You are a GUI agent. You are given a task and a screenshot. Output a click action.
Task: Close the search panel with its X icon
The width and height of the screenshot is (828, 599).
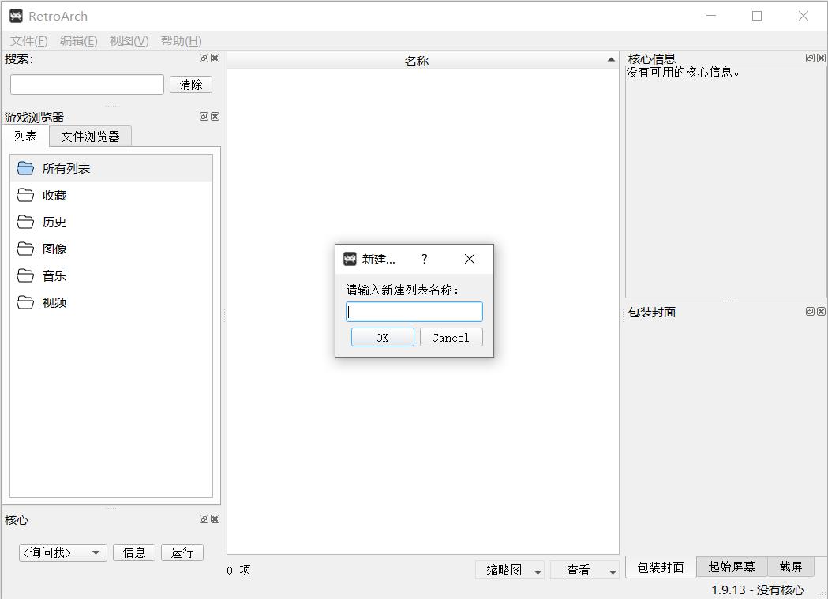tap(215, 58)
